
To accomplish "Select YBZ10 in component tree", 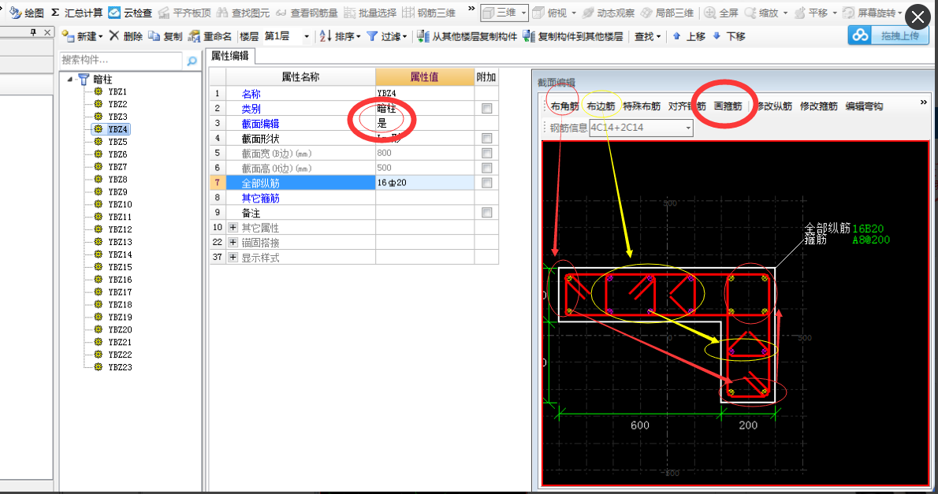I will [x=120, y=205].
